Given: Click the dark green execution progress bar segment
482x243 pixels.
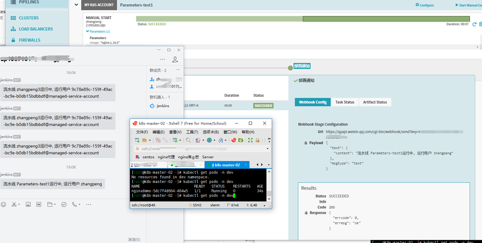Looking at the screenshot, I should click(x=386, y=19).
